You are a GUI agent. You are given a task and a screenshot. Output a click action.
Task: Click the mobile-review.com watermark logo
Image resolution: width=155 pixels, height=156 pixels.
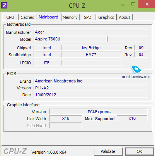click(x=136, y=72)
